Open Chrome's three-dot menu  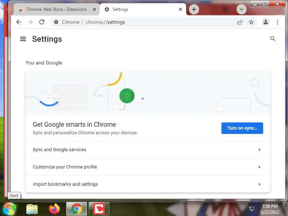point(277,22)
